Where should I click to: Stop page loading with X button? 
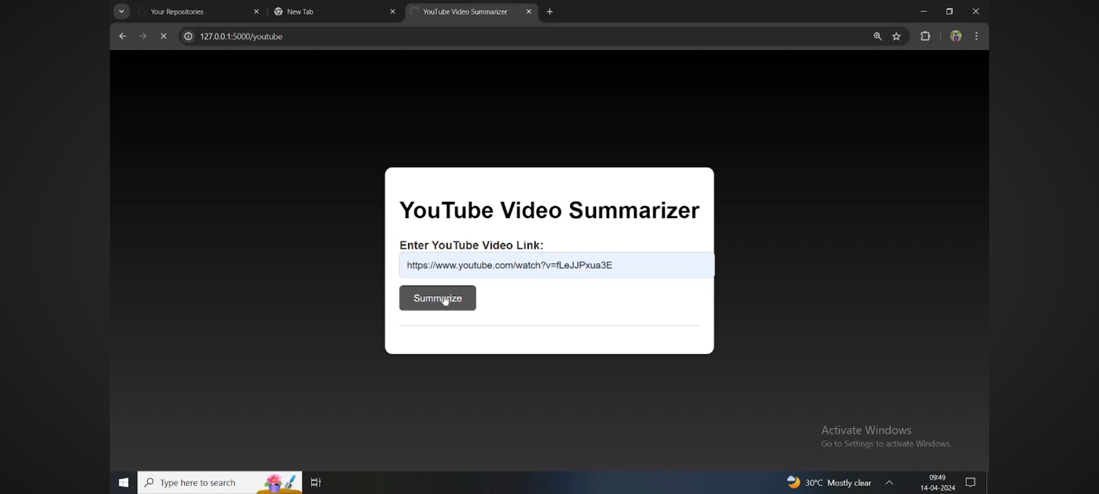pos(163,36)
